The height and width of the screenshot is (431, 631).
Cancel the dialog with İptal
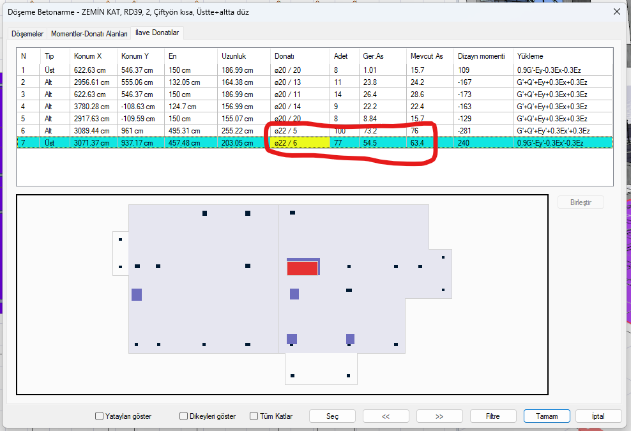coord(598,416)
